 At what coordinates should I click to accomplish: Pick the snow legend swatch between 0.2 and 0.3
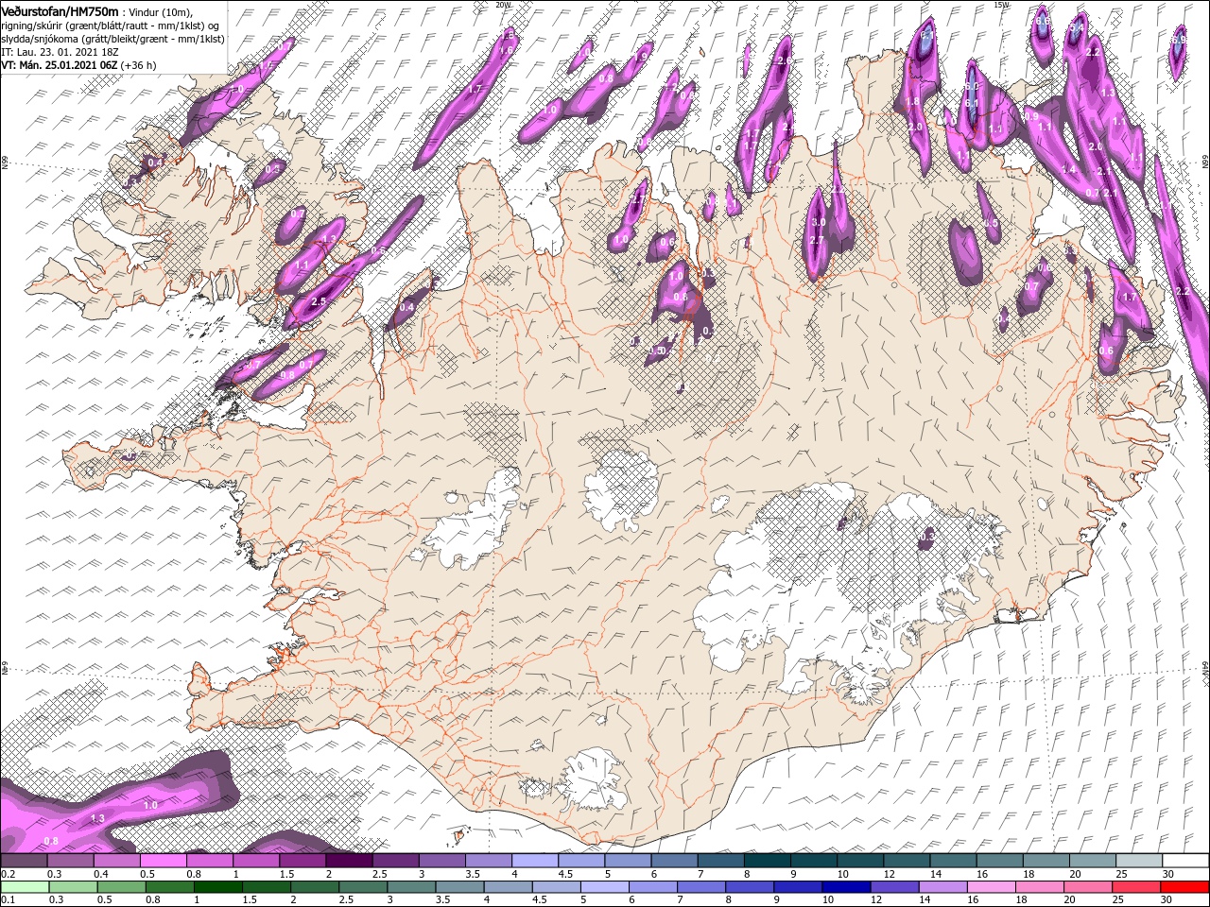(24, 861)
